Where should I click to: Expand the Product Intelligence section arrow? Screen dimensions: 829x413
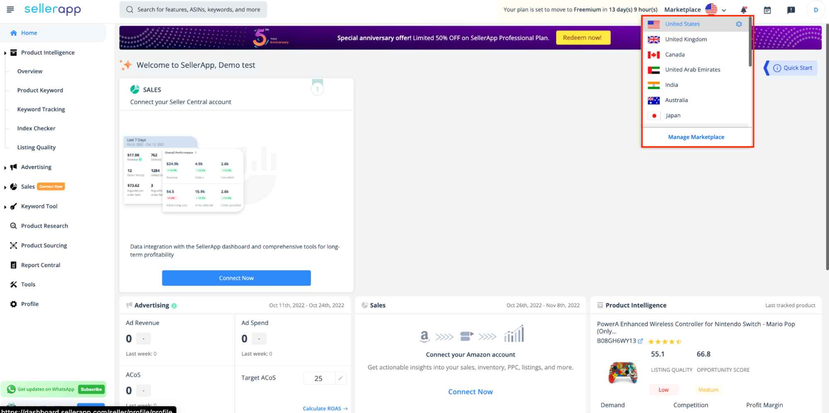tap(5, 53)
